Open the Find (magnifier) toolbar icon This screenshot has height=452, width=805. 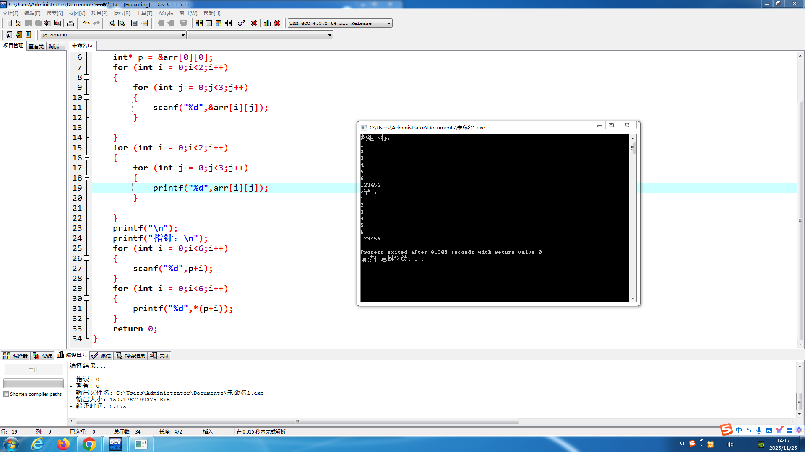point(112,23)
